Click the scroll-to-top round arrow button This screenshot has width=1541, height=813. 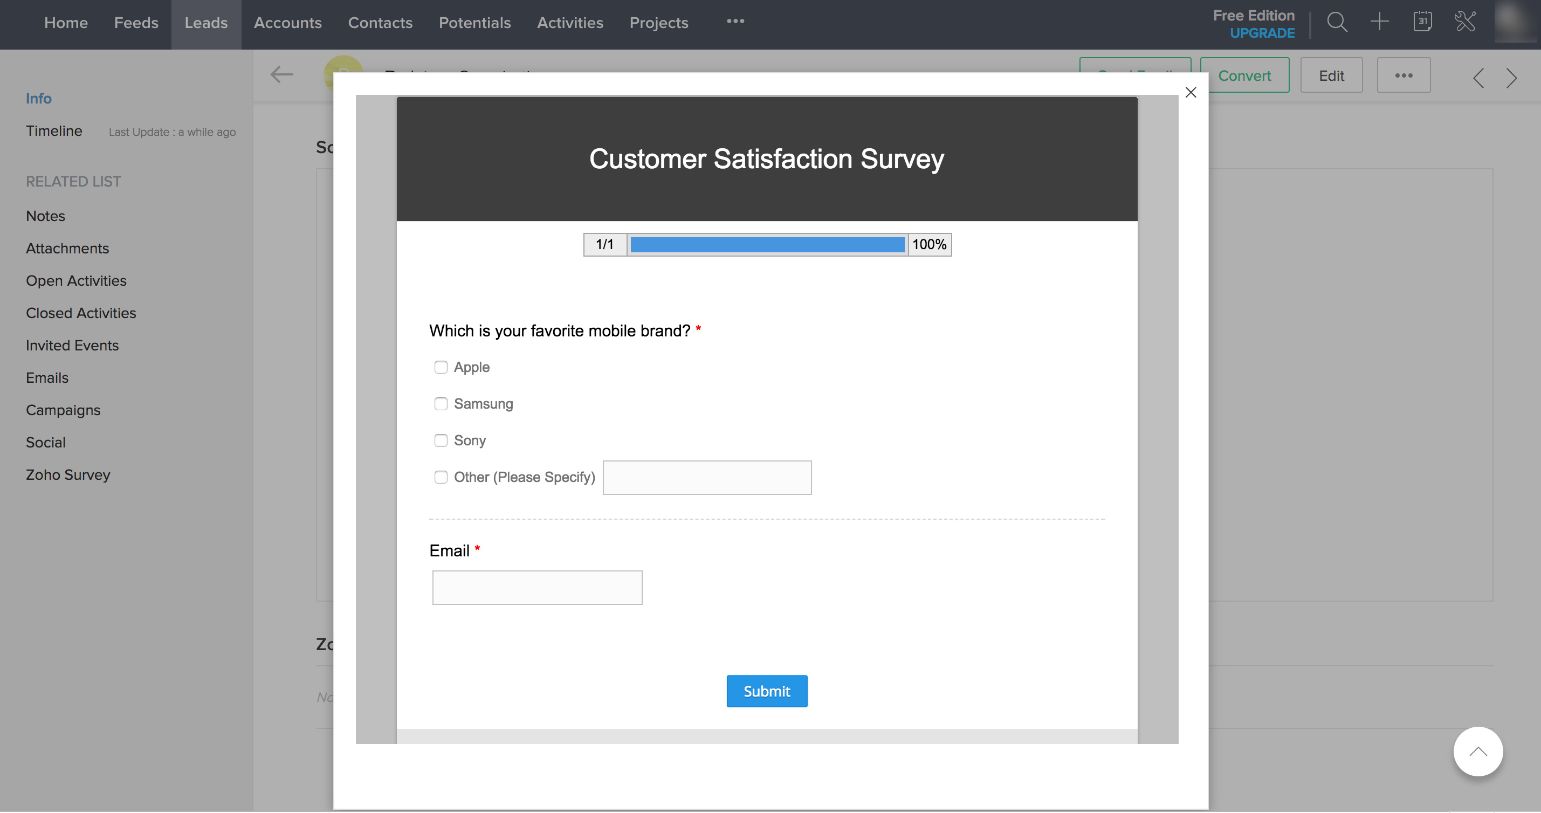1477,752
